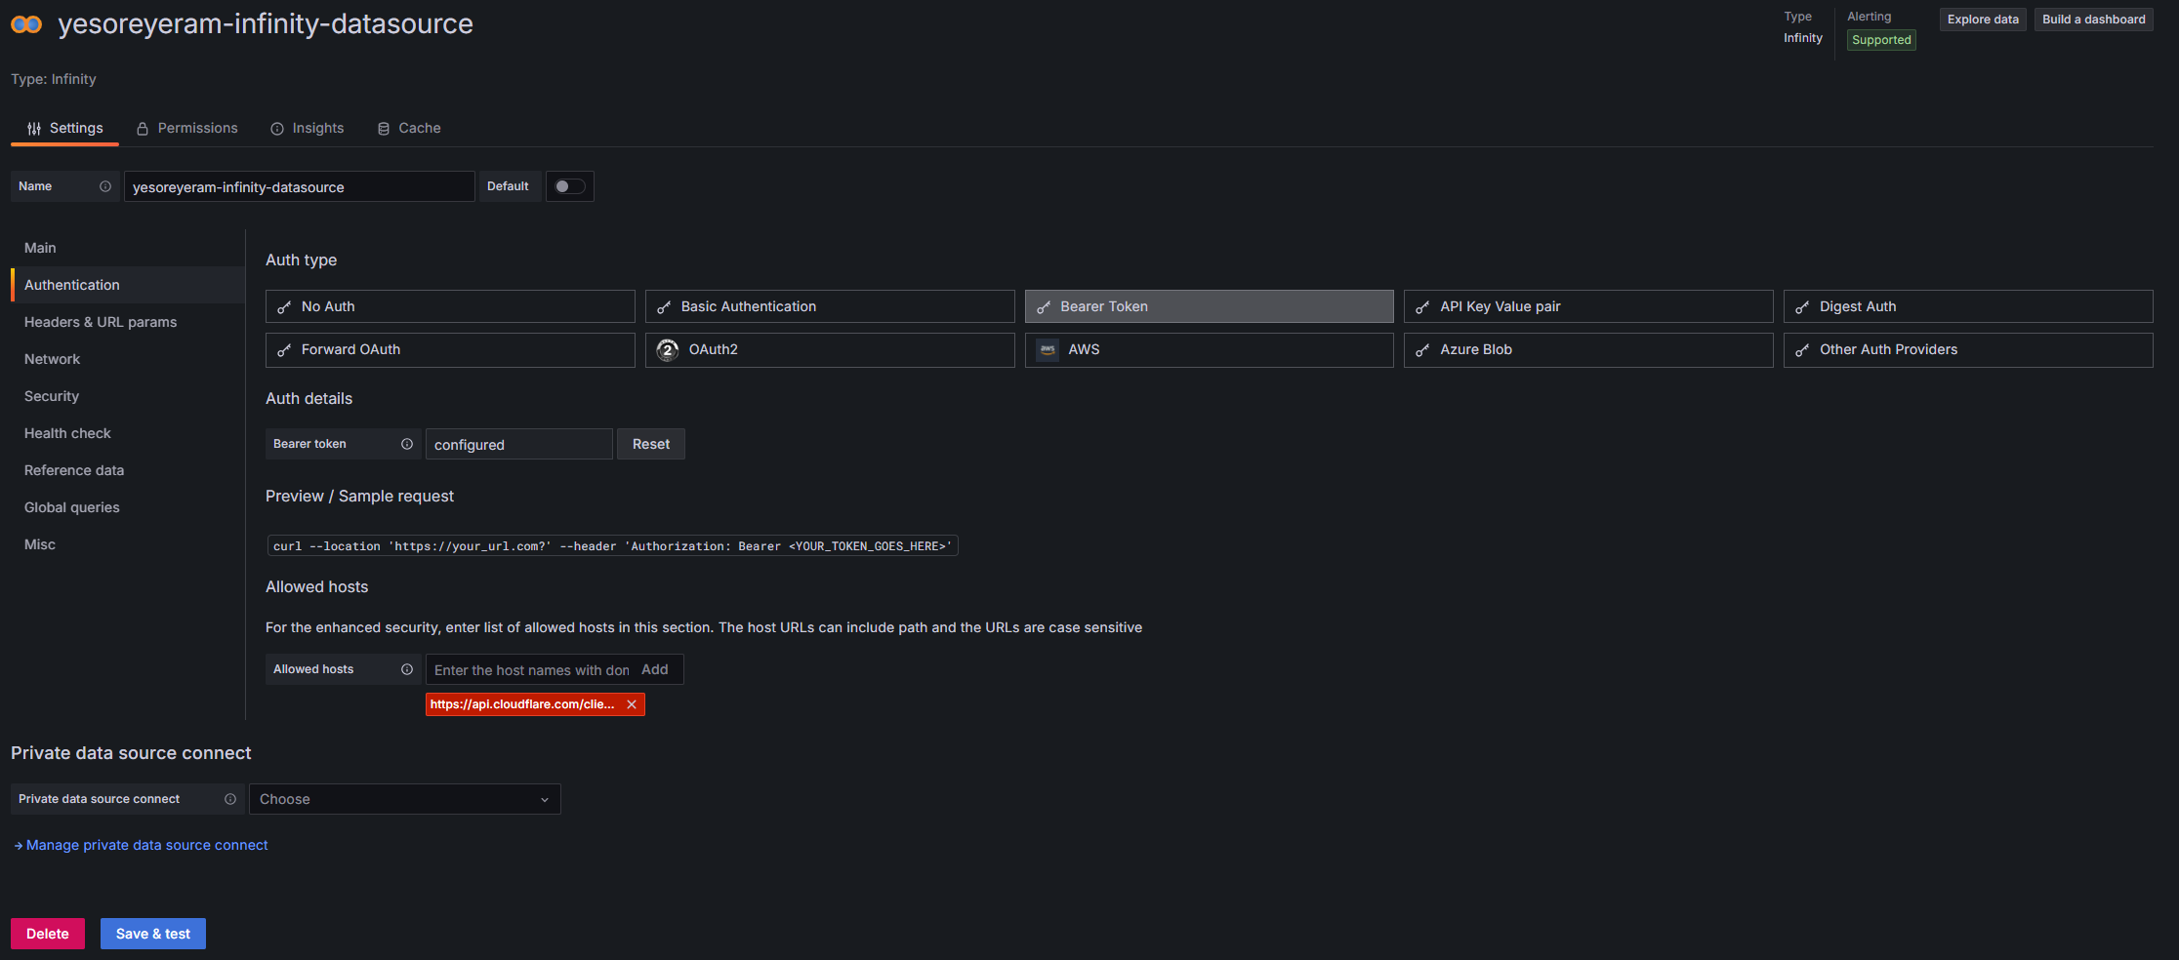Click the Reset bearer token button
Viewport: 2179px width, 960px height.
650,444
